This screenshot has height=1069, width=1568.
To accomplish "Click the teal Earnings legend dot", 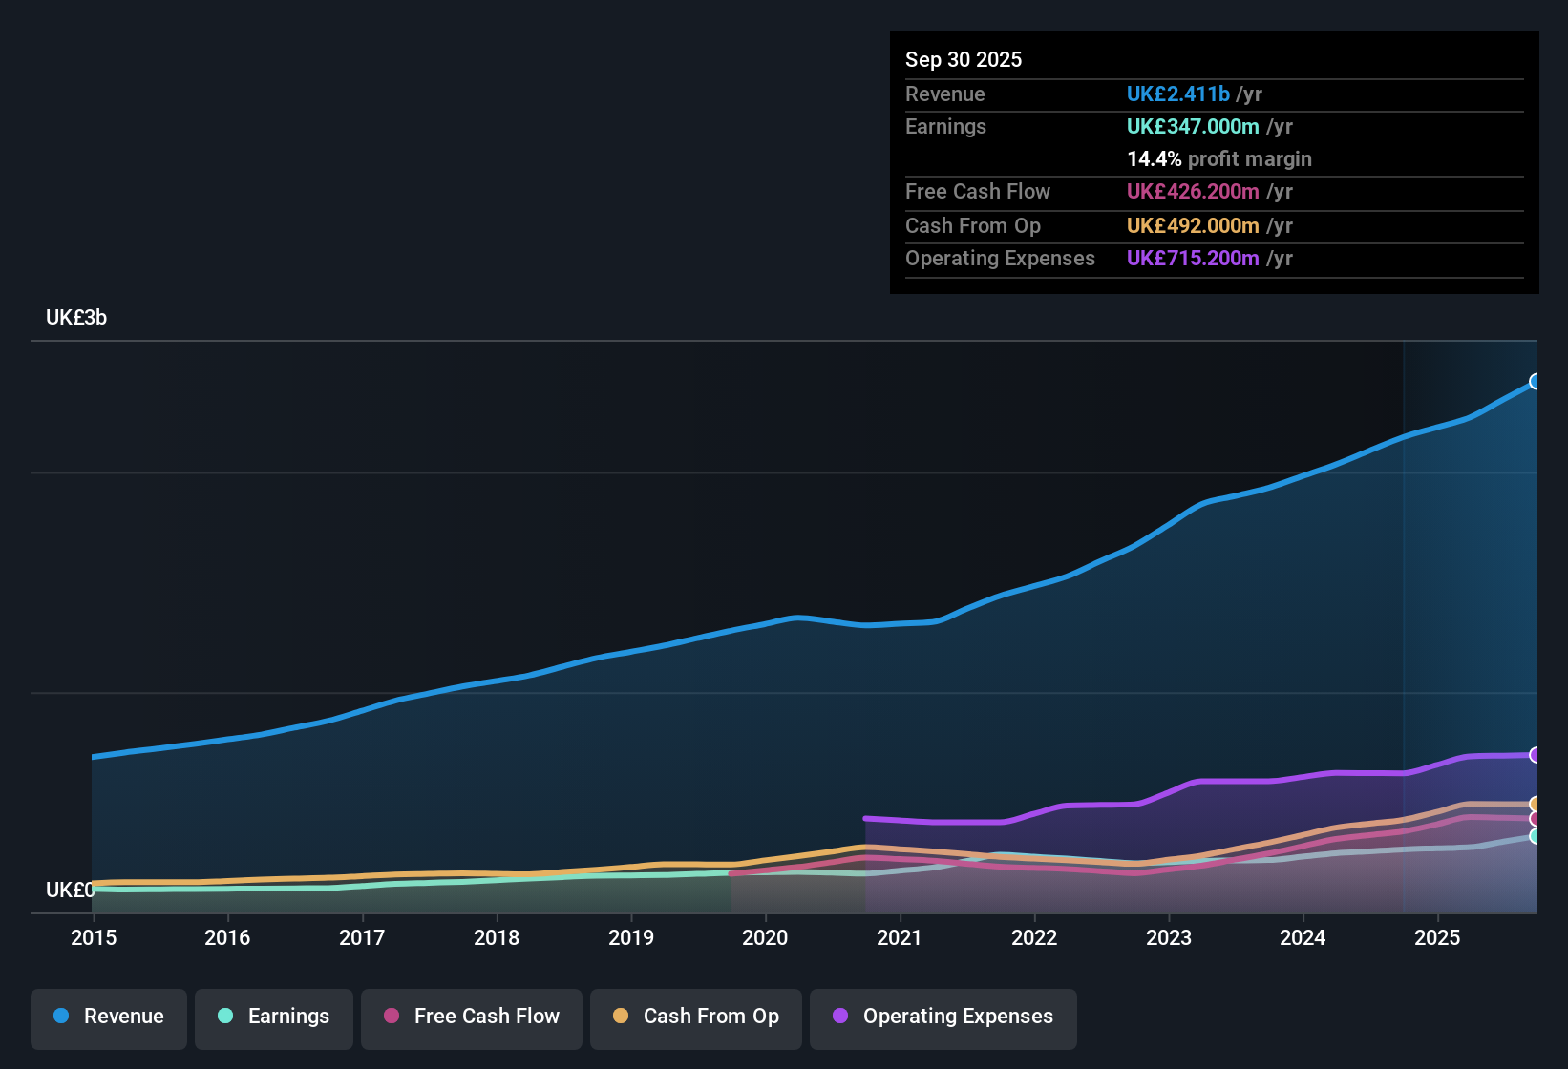I will [225, 1017].
